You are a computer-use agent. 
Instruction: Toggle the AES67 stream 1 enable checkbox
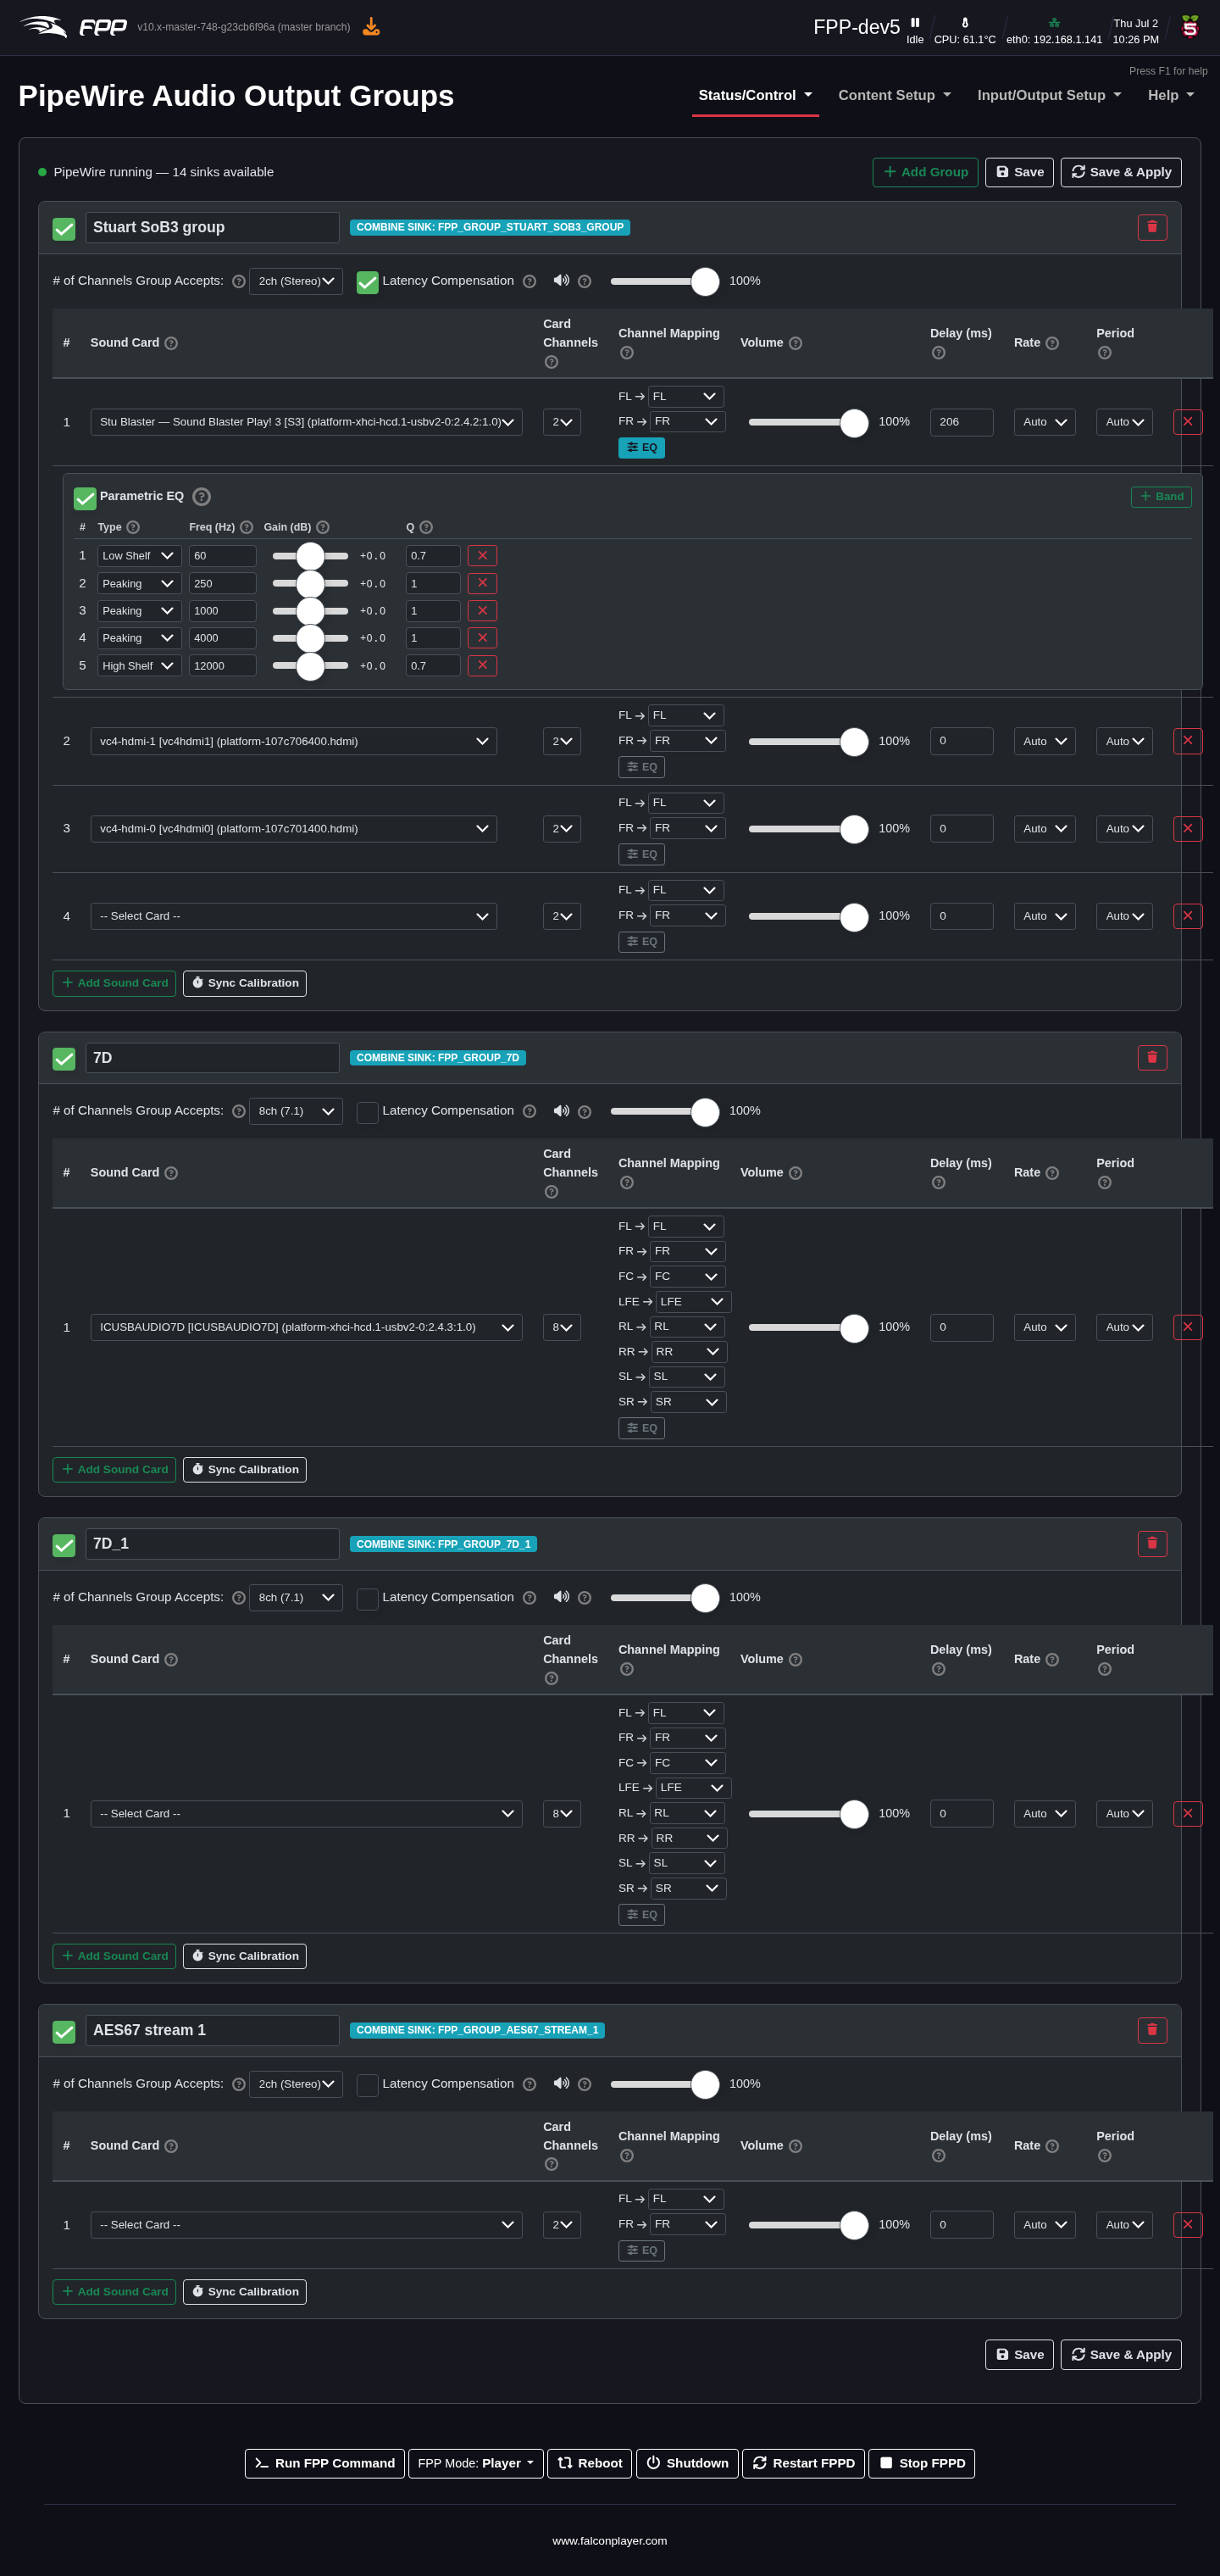tap(64, 2031)
